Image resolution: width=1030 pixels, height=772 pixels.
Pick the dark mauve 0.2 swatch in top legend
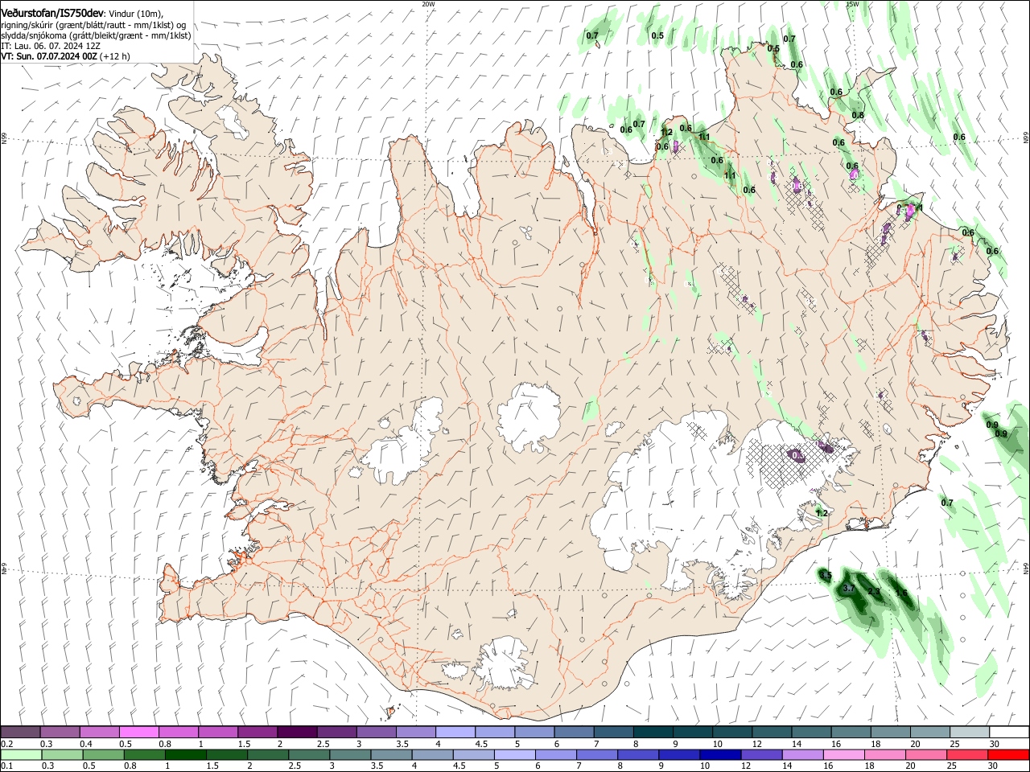point(21,733)
